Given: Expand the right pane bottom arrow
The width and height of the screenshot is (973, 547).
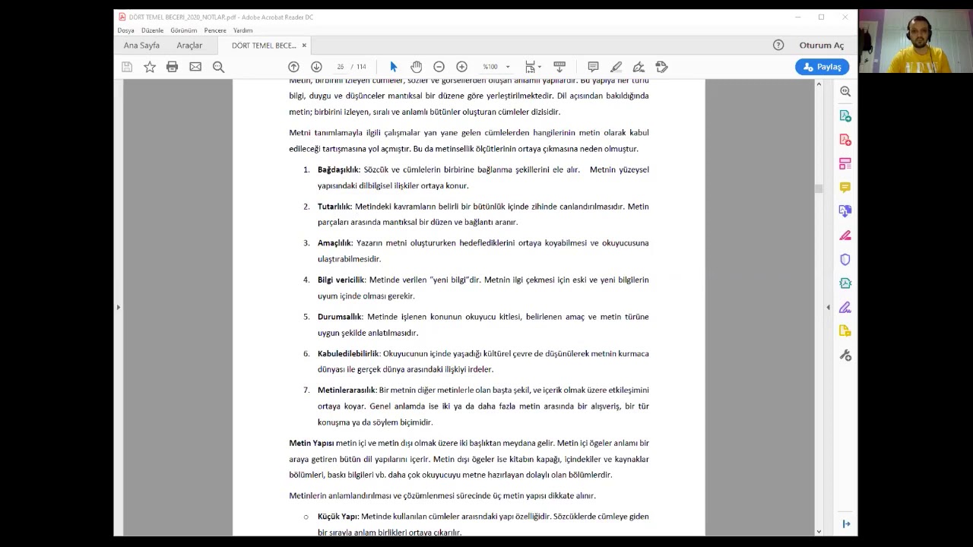Looking at the screenshot, I should coord(846,524).
